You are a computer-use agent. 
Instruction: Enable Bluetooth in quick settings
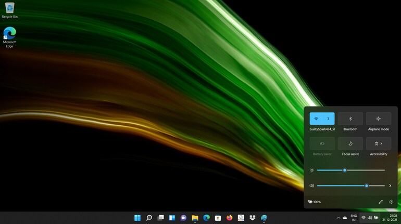[350, 118]
